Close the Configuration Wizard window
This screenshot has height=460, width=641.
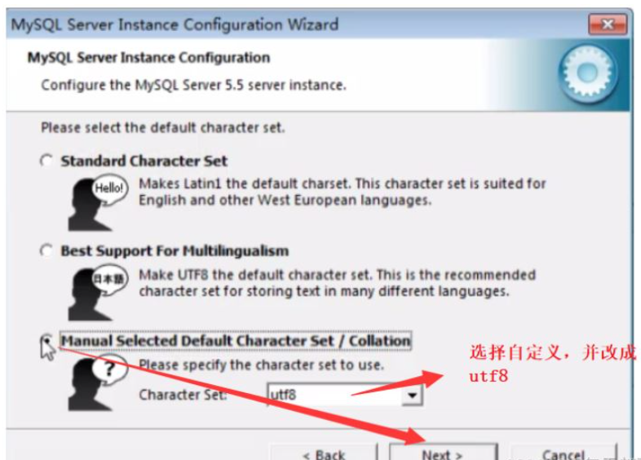pos(608,24)
